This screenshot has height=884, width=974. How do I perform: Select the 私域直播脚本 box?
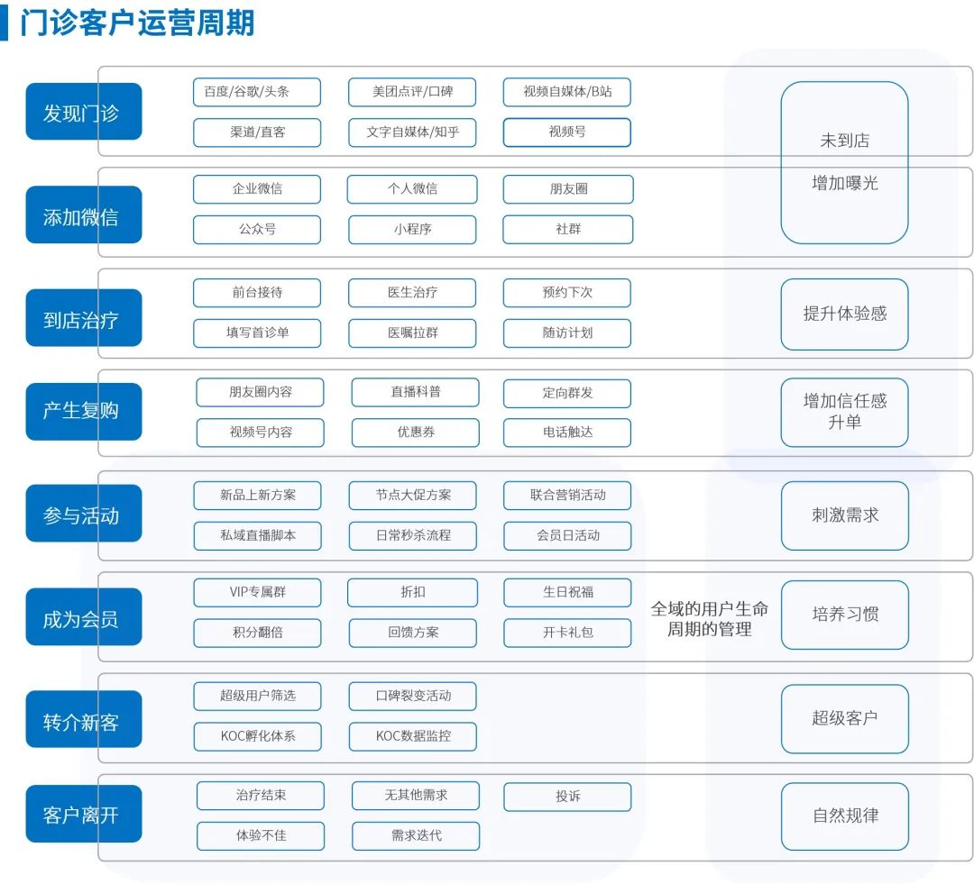point(258,536)
